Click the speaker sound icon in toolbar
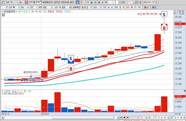This screenshot has height=121, width=186. coord(20,2)
